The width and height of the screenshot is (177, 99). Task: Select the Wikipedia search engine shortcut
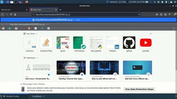tap(49, 28)
